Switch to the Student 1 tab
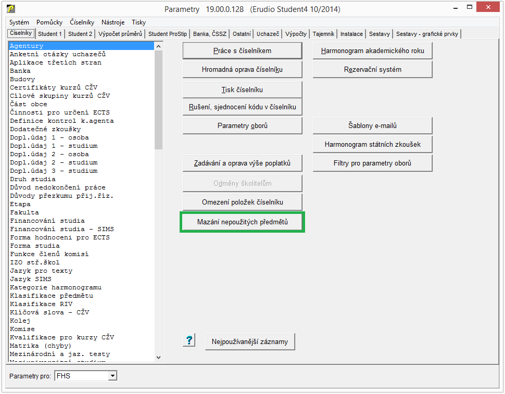The width and height of the screenshot is (505, 394). [x=50, y=34]
